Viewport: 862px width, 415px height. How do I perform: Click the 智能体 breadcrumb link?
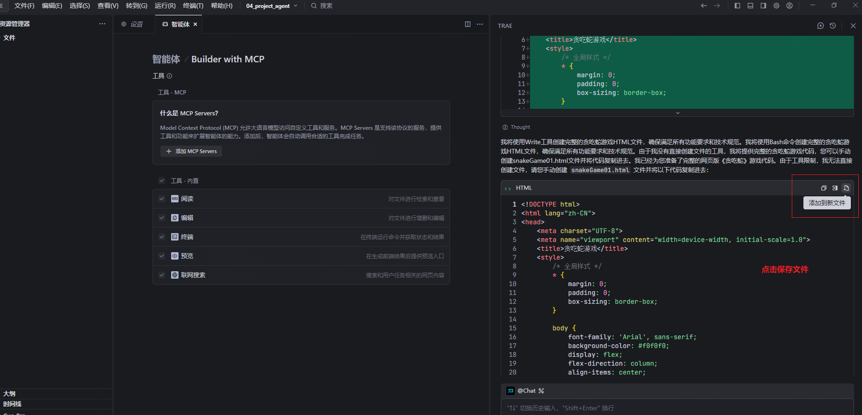(x=166, y=59)
